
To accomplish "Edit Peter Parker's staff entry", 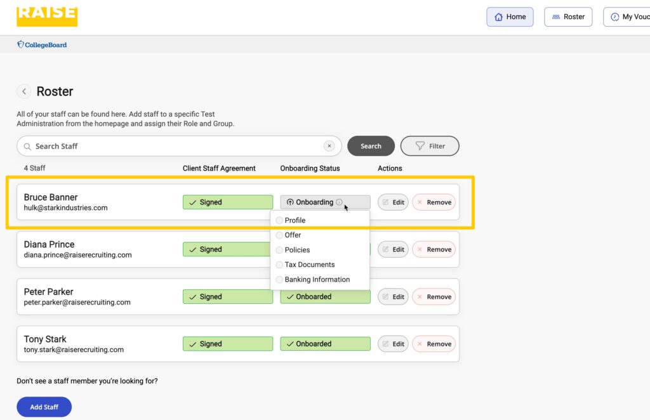I will click(x=393, y=297).
